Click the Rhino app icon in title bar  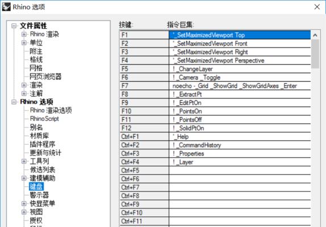coord(6,7)
